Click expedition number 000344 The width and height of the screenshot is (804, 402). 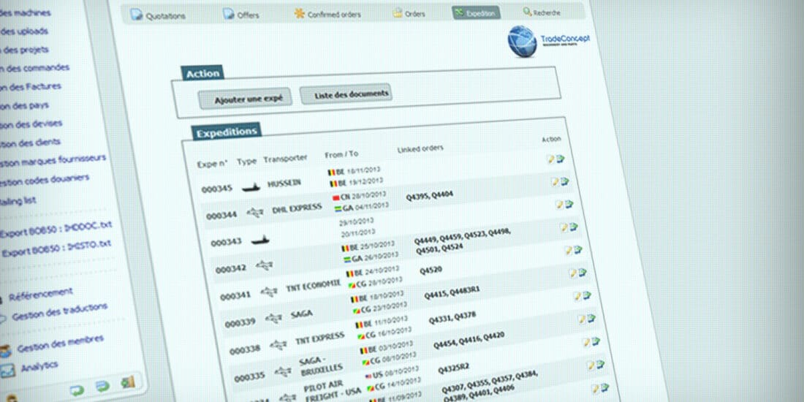click(x=221, y=216)
